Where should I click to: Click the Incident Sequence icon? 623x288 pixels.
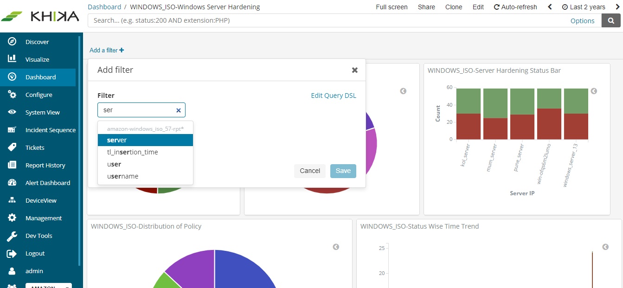coord(13,129)
